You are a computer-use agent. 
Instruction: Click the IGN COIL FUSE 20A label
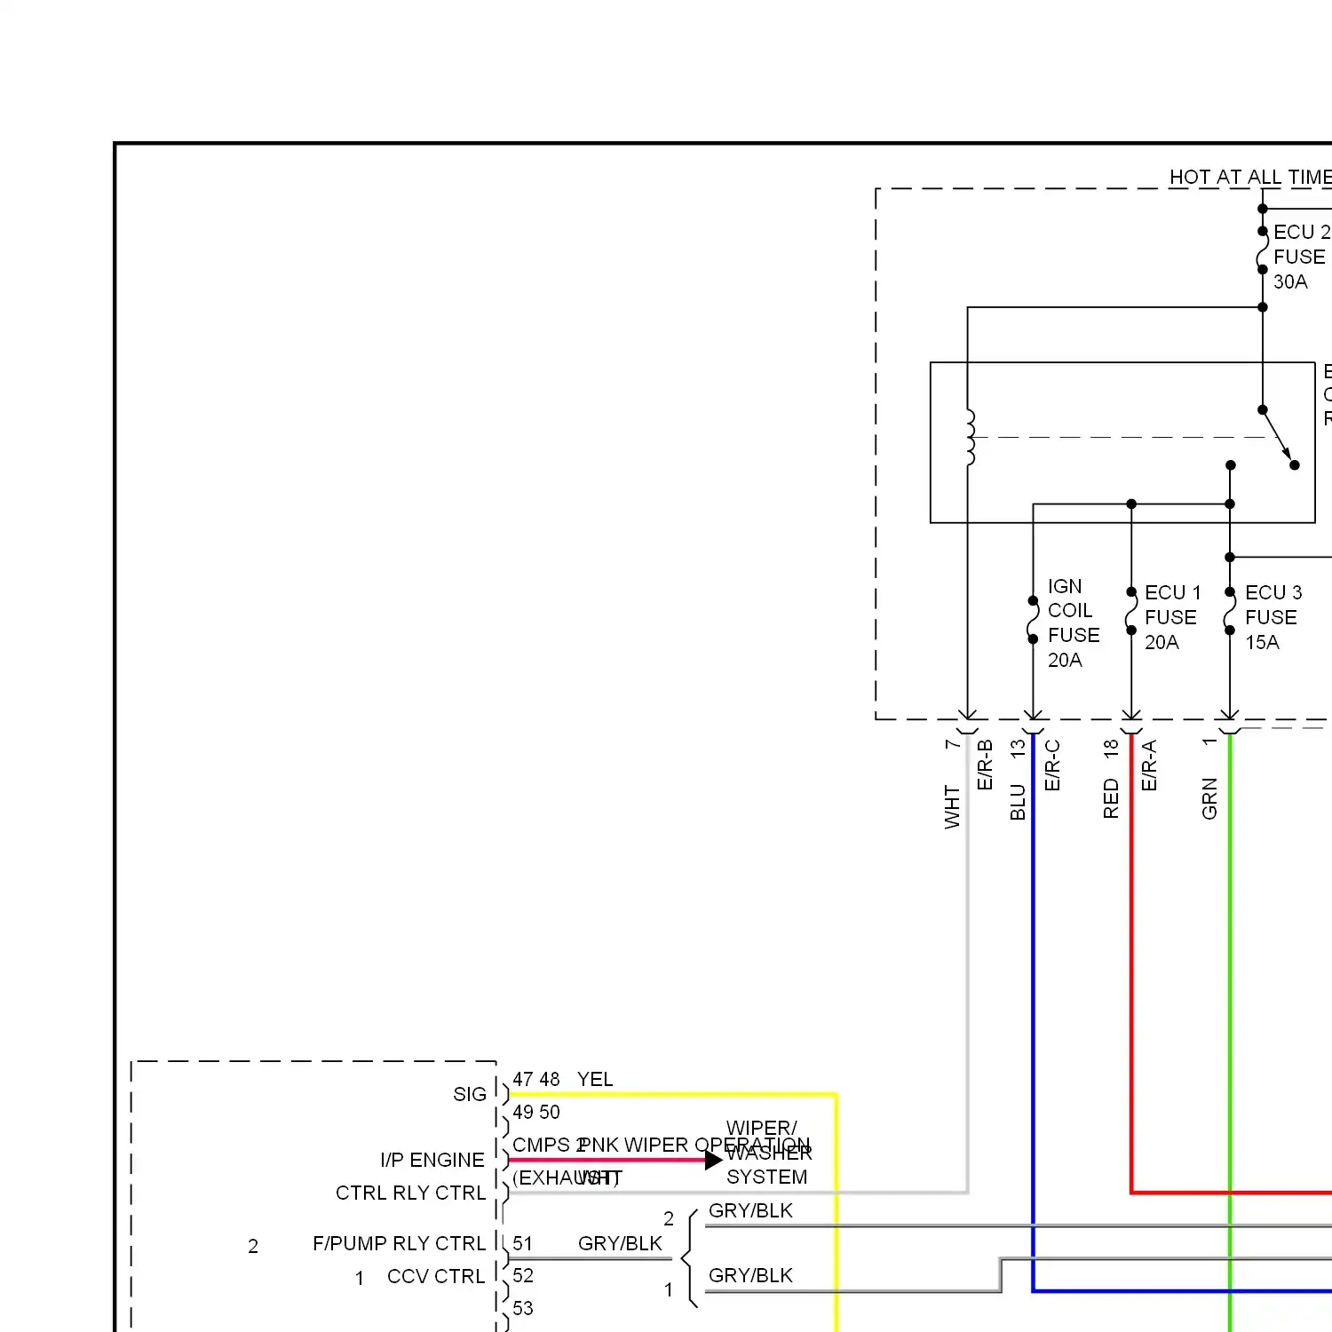click(x=1074, y=622)
